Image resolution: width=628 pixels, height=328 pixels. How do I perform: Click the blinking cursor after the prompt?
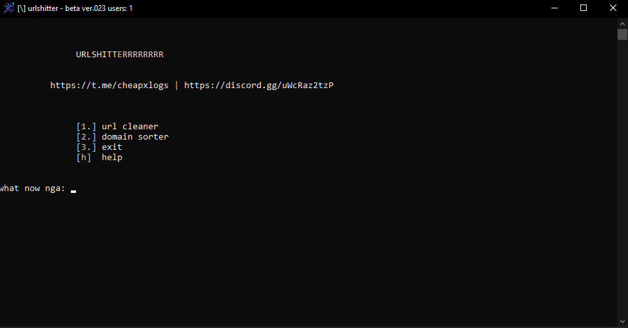[73, 192]
